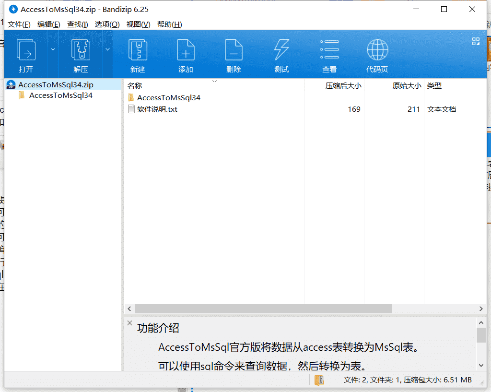Image resolution: width=491 pixels, height=392 pixels.
Task: Open the 视图(V) menu
Action: (x=138, y=24)
